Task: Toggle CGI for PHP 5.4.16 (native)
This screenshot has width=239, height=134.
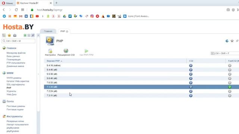Action: point(191,66)
